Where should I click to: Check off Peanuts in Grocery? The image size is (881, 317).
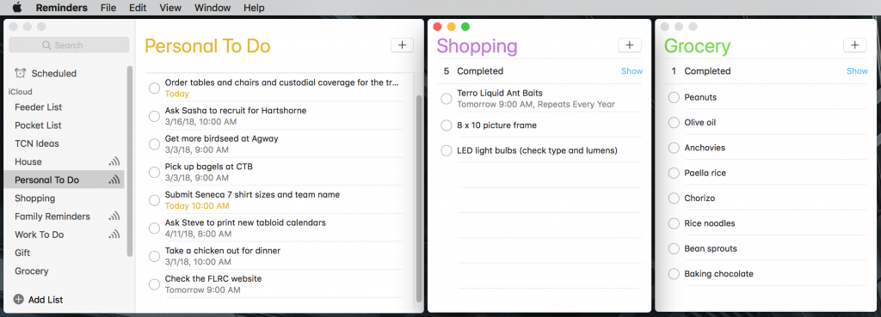click(x=674, y=97)
